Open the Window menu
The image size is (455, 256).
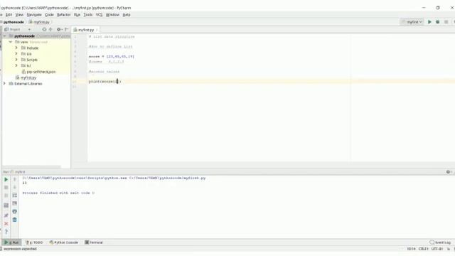(x=112, y=15)
